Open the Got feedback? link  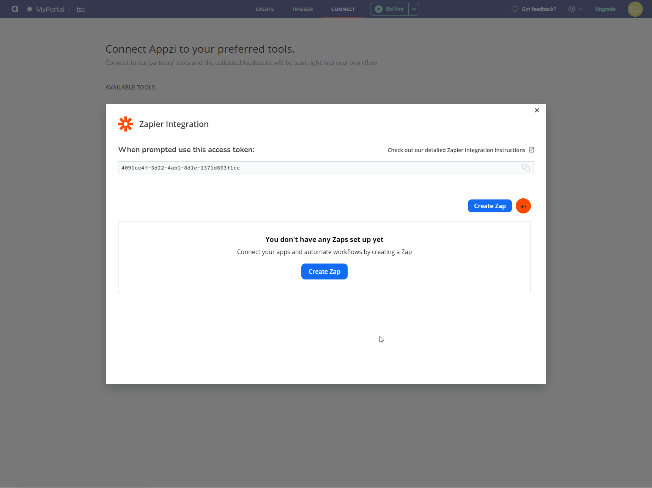[539, 9]
